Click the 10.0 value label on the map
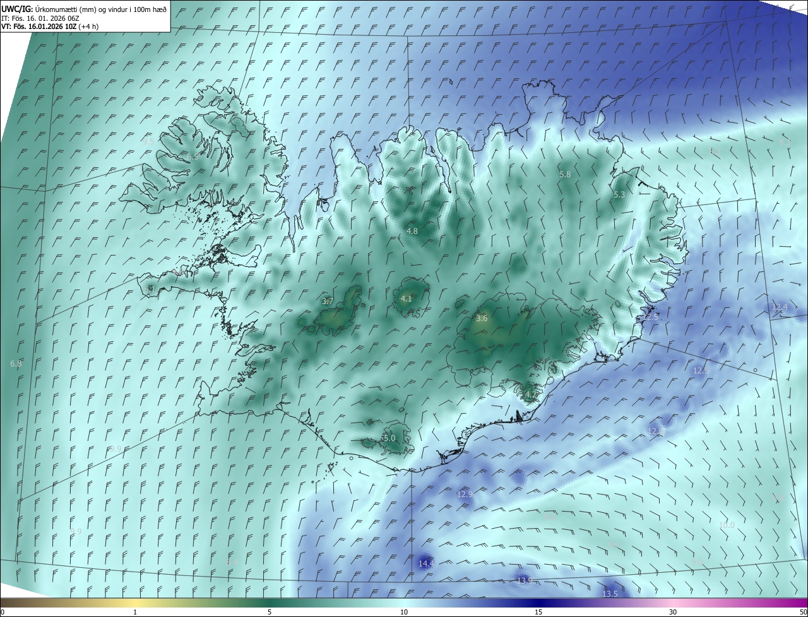Viewport: 808px width, 617px height. (727, 526)
